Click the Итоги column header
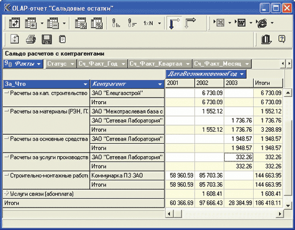 coord(268,83)
